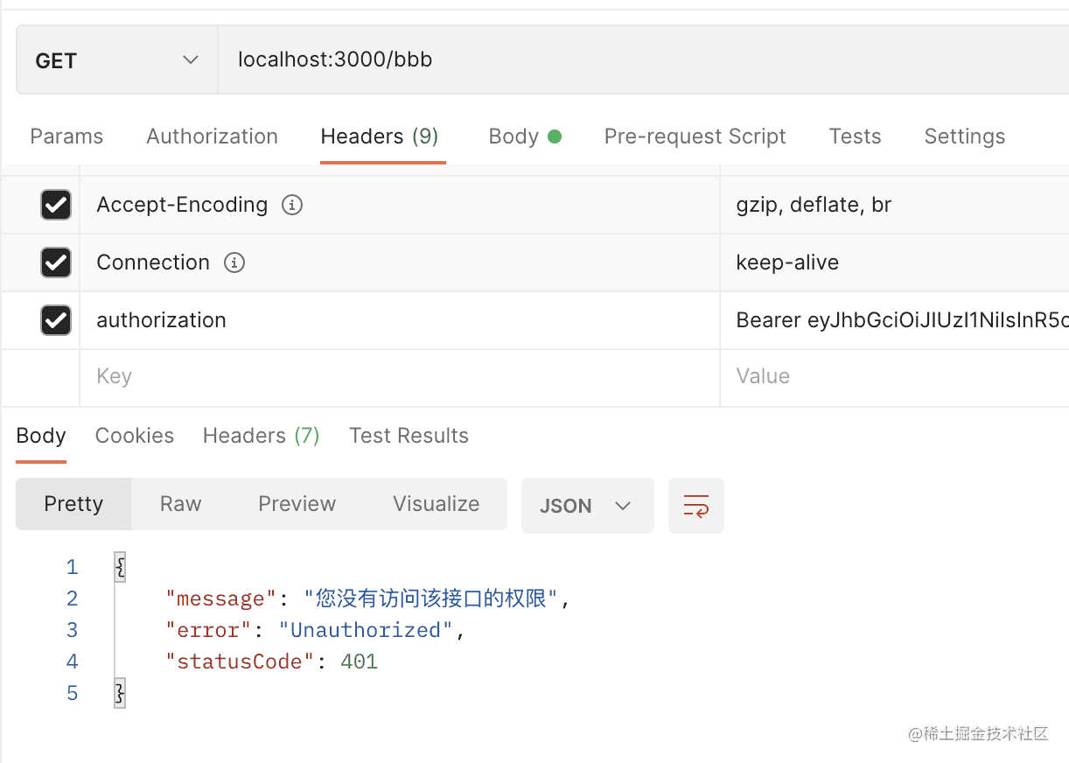Click info icon next to Accept-Encoding
The image size is (1069, 763).
pyautogui.click(x=292, y=205)
